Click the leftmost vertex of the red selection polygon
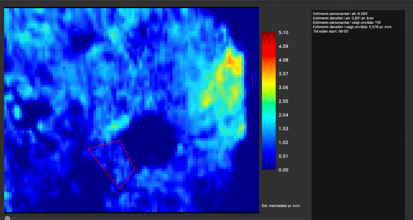Viewport: 413px width, 220px height. [88, 149]
